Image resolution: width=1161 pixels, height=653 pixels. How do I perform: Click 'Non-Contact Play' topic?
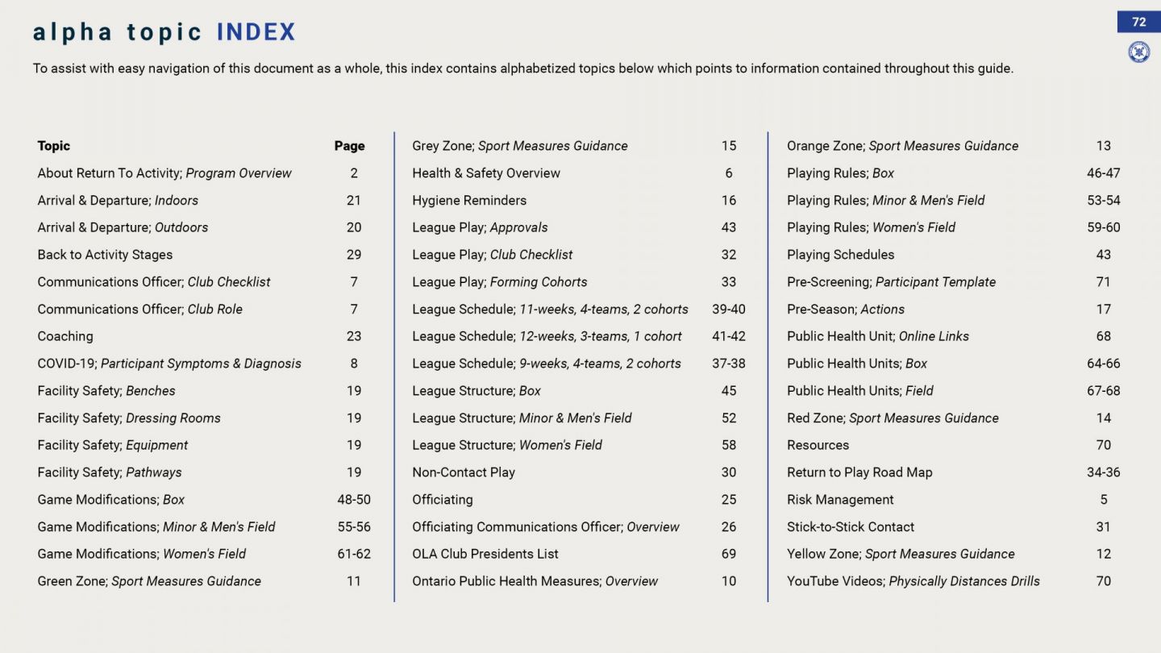coord(464,472)
